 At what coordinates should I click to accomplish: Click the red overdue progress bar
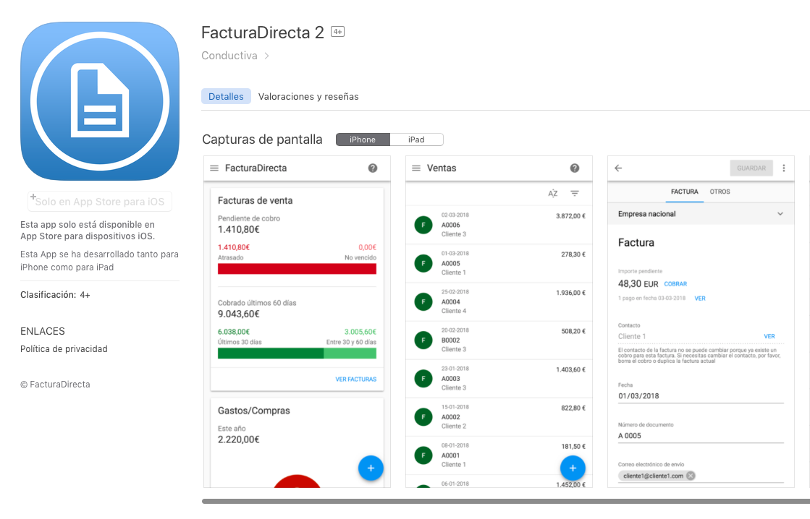(x=297, y=269)
